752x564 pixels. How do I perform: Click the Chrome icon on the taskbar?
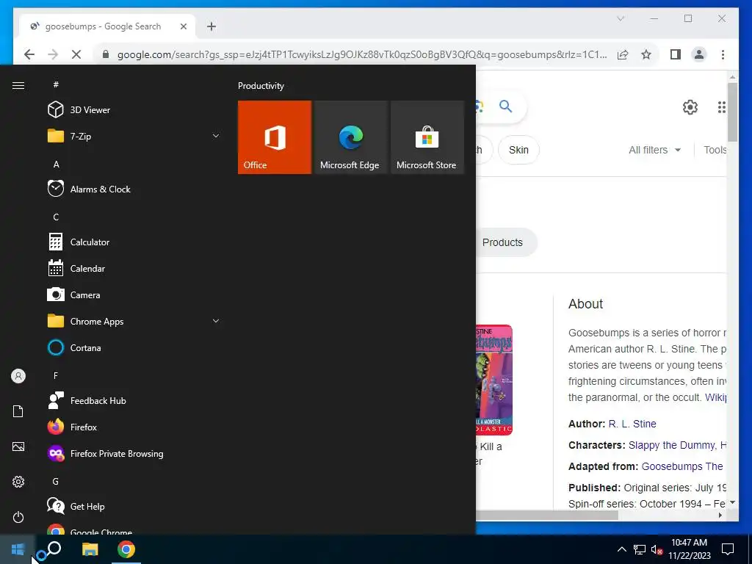coord(126,549)
